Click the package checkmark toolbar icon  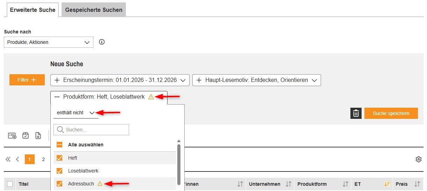coord(26,136)
